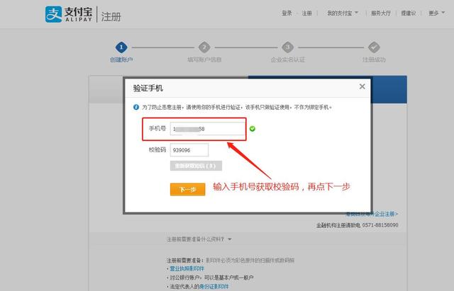
Task: Select step 2 填写账户信息 marker
Action: tap(204, 47)
